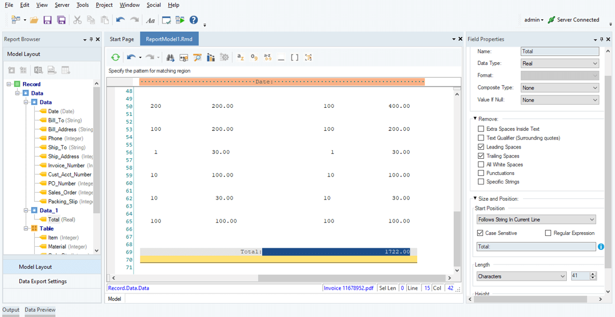The height and width of the screenshot is (317, 615).
Task: Click the square brackets icon in editor toolbar
Action: click(x=294, y=57)
